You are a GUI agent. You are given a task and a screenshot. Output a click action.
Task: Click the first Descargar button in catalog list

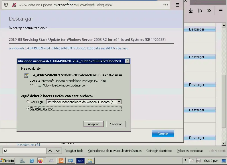click(200, 29)
